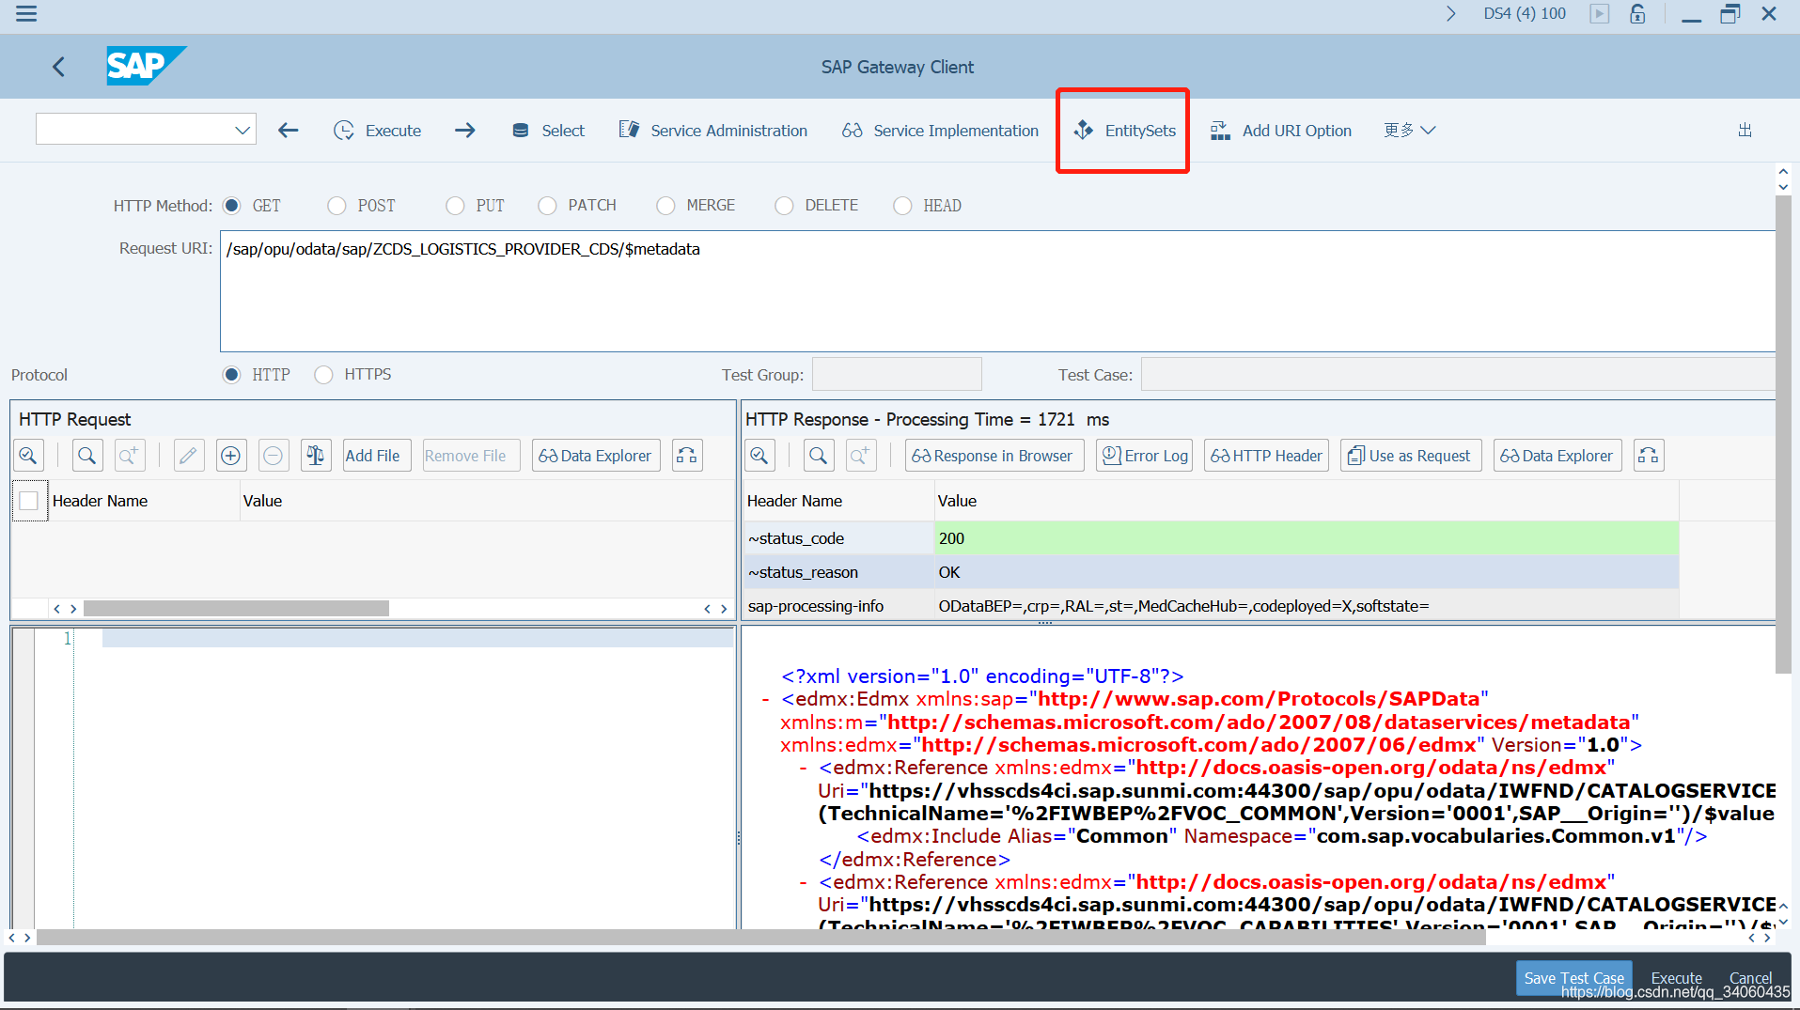
Task: Click the exit icon at toolbar right
Action: click(x=1745, y=131)
